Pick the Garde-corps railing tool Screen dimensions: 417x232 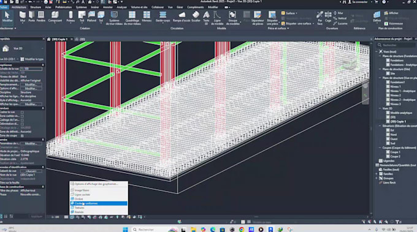tap(163, 17)
